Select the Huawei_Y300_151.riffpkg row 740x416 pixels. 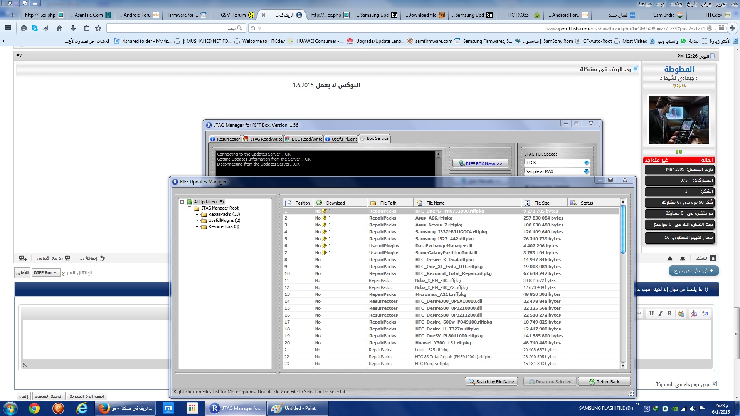click(x=451, y=343)
